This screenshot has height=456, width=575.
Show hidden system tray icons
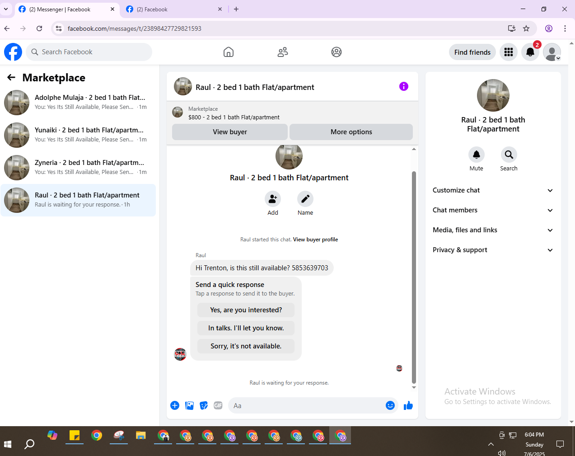pos(491,444)
